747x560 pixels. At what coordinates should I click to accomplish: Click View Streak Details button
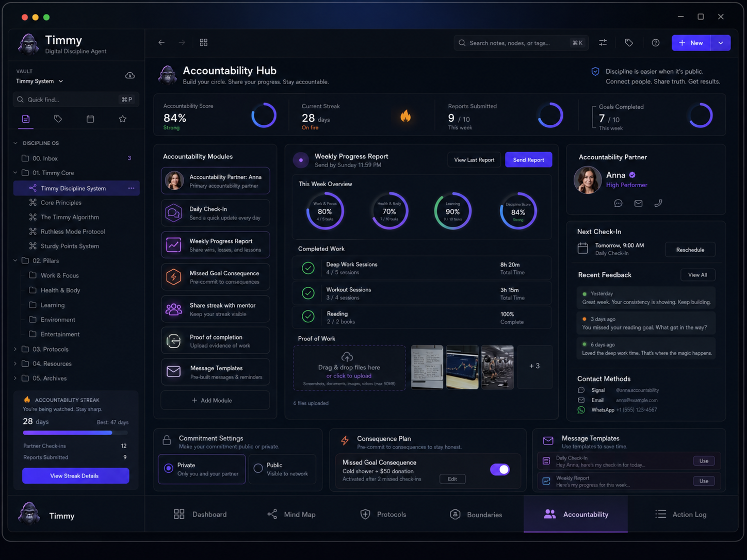tap(75, 475)
